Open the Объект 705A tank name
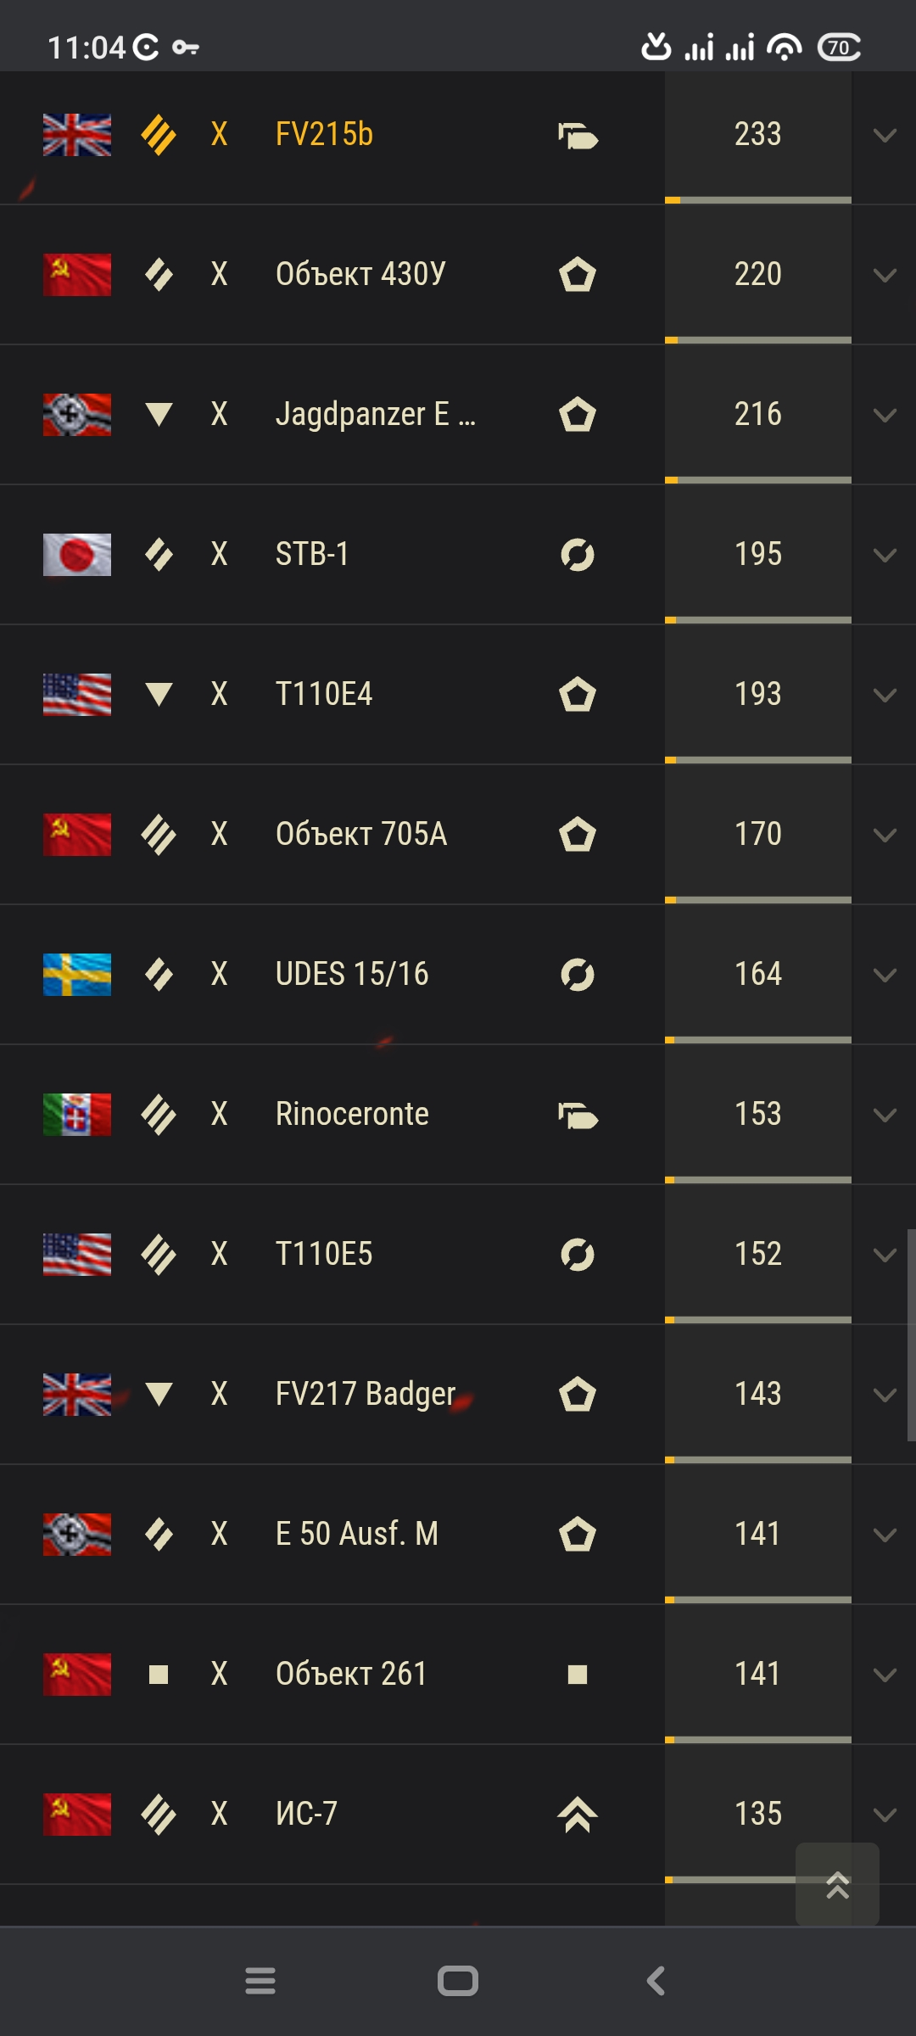Image resolution: width=916 pixels, height=2036 pixels. (x=361, y=834)
